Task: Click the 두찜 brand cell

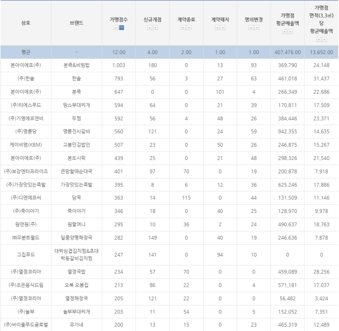Action: click(77, 119)
